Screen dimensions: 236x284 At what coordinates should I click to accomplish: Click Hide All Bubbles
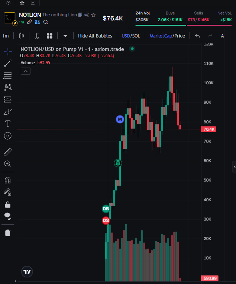click(x=95, y=36)
